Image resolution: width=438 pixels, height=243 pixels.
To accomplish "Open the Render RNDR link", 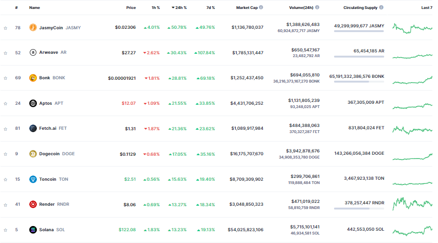I will point(54,204).
